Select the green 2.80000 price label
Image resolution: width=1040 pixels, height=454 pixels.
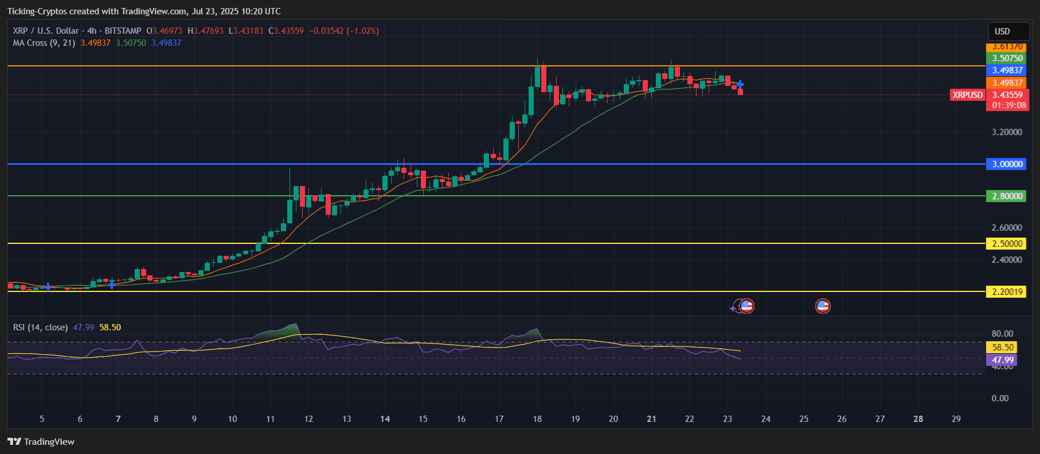(1007, 196)
